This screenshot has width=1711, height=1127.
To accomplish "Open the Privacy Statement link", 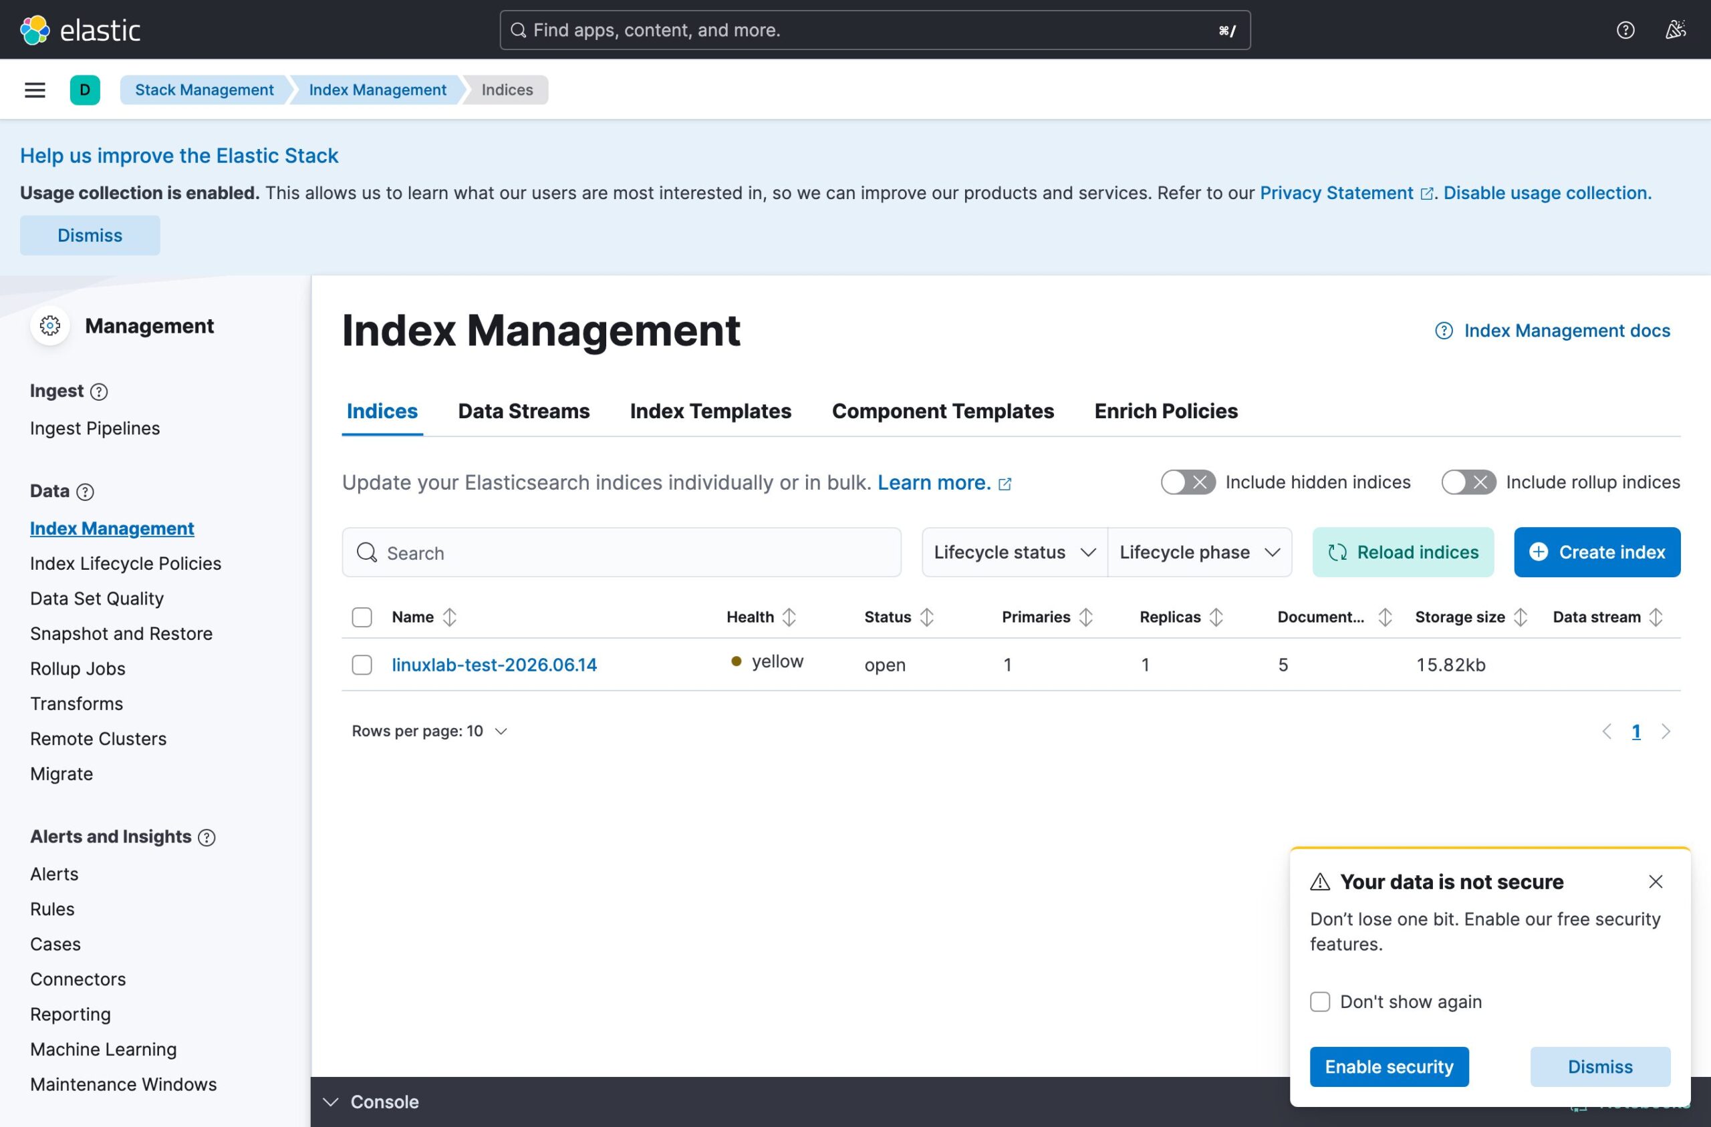I will tap(1347, 192).
